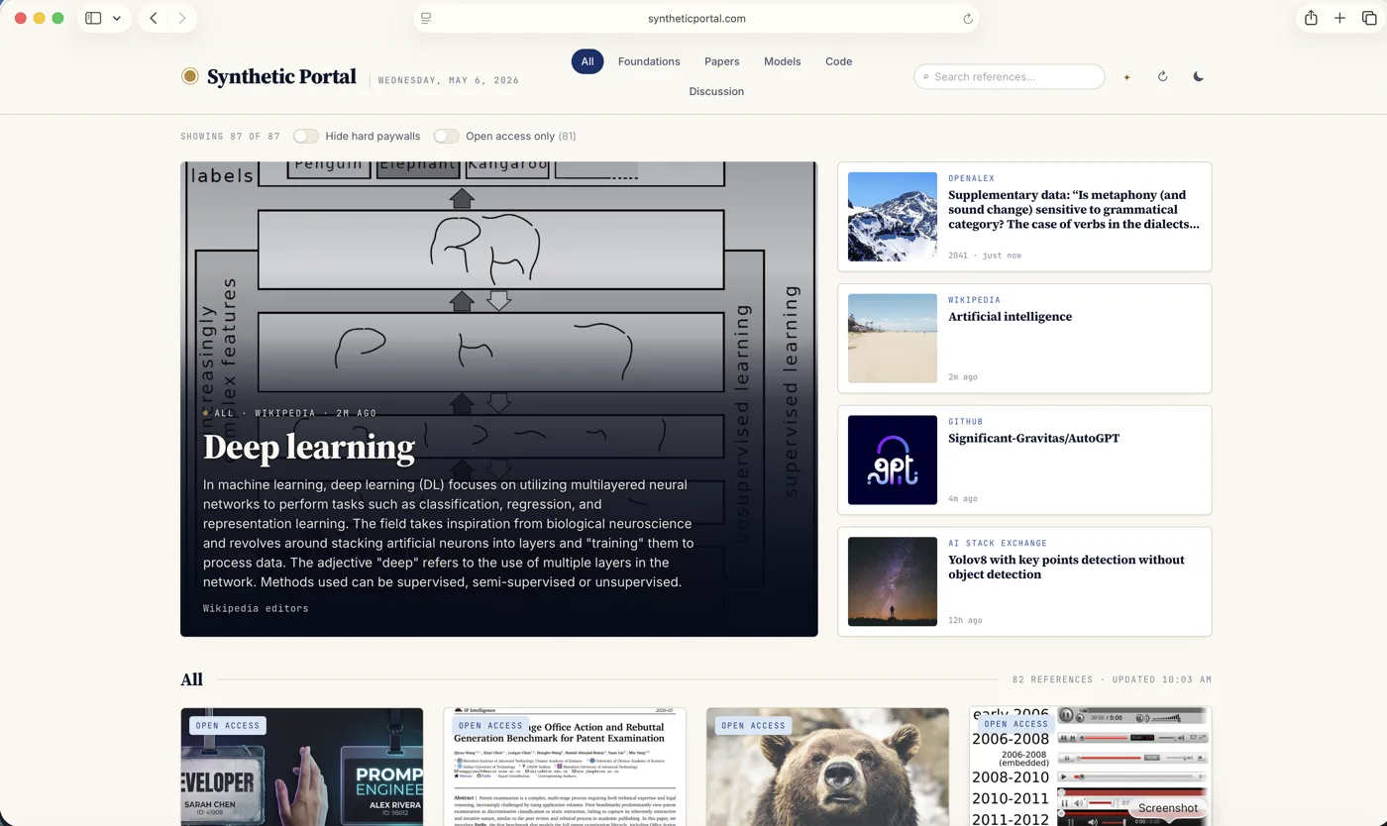Click the Open Access badge on the bear card
This screenshot has width=1387, height=826.
click(753, 726)
